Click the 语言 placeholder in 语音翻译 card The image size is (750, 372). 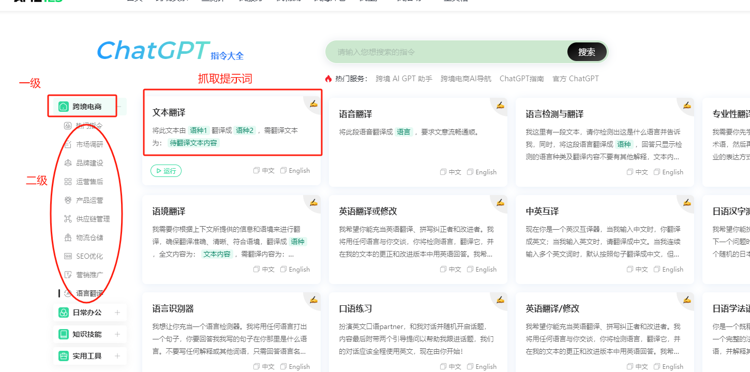[x=403, y=132]
